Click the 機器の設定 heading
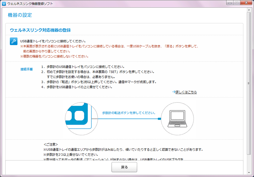This screenshot has height=177, width=254. 20,15
